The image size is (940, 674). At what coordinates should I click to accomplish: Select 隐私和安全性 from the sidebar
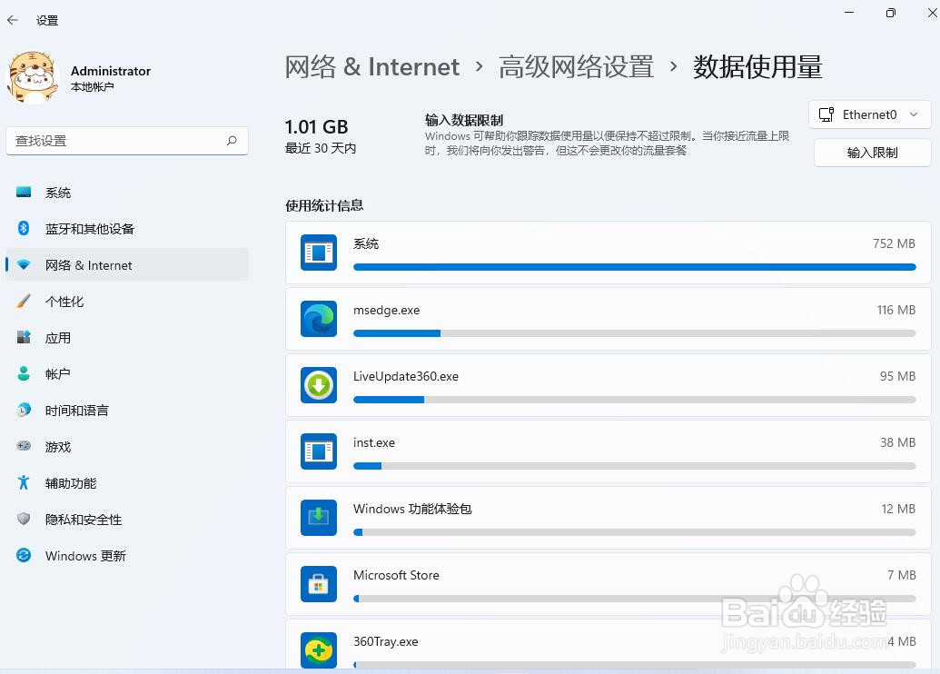tap(84, 520)
